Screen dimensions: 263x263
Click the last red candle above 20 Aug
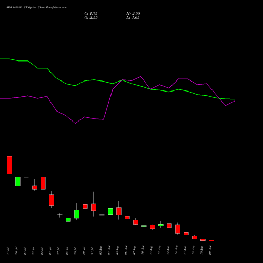coord(211,240)
